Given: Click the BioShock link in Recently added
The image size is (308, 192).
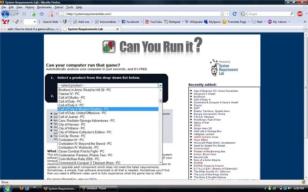Looking at the screenshot, I should pos(199,97).
